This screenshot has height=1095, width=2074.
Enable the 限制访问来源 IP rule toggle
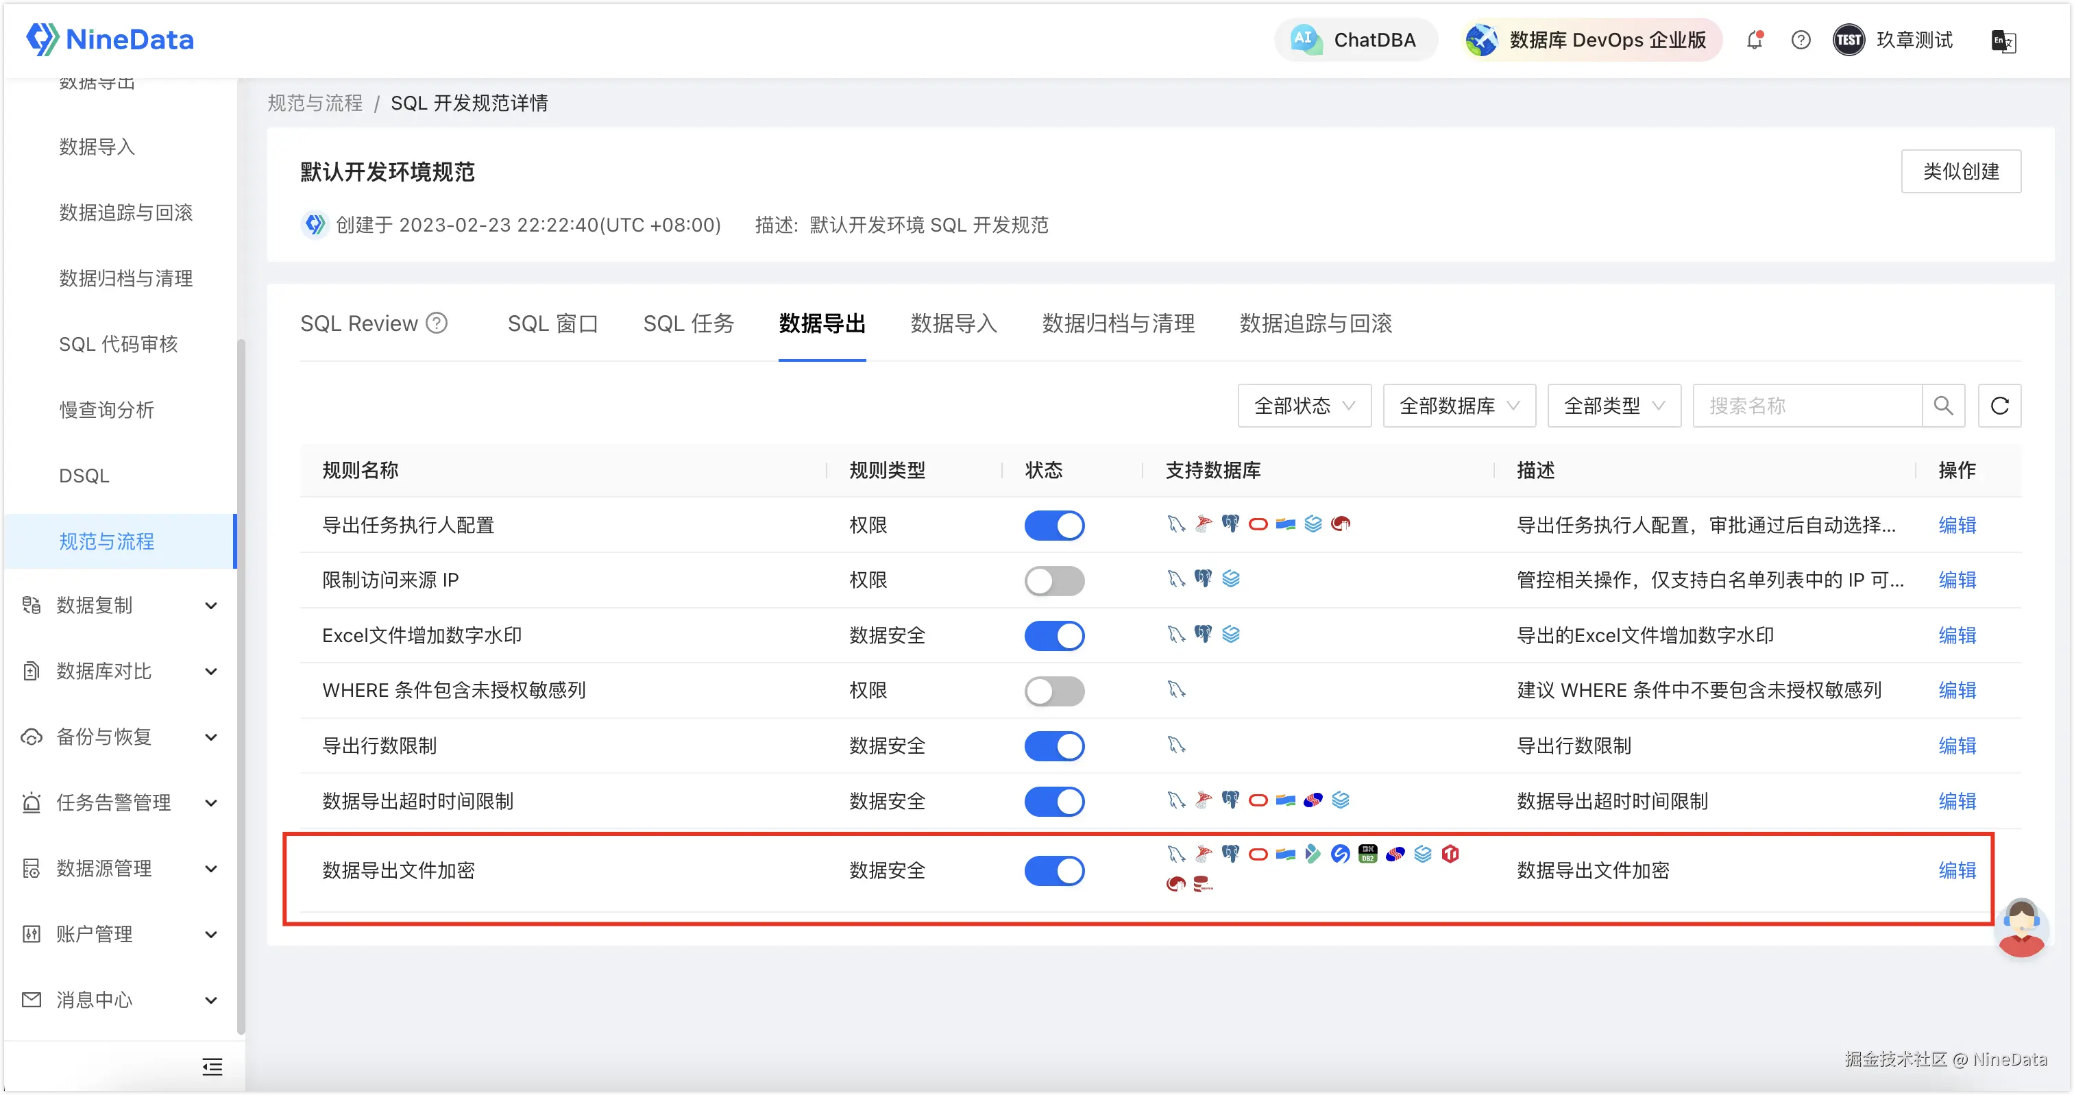click(1054, 580)
